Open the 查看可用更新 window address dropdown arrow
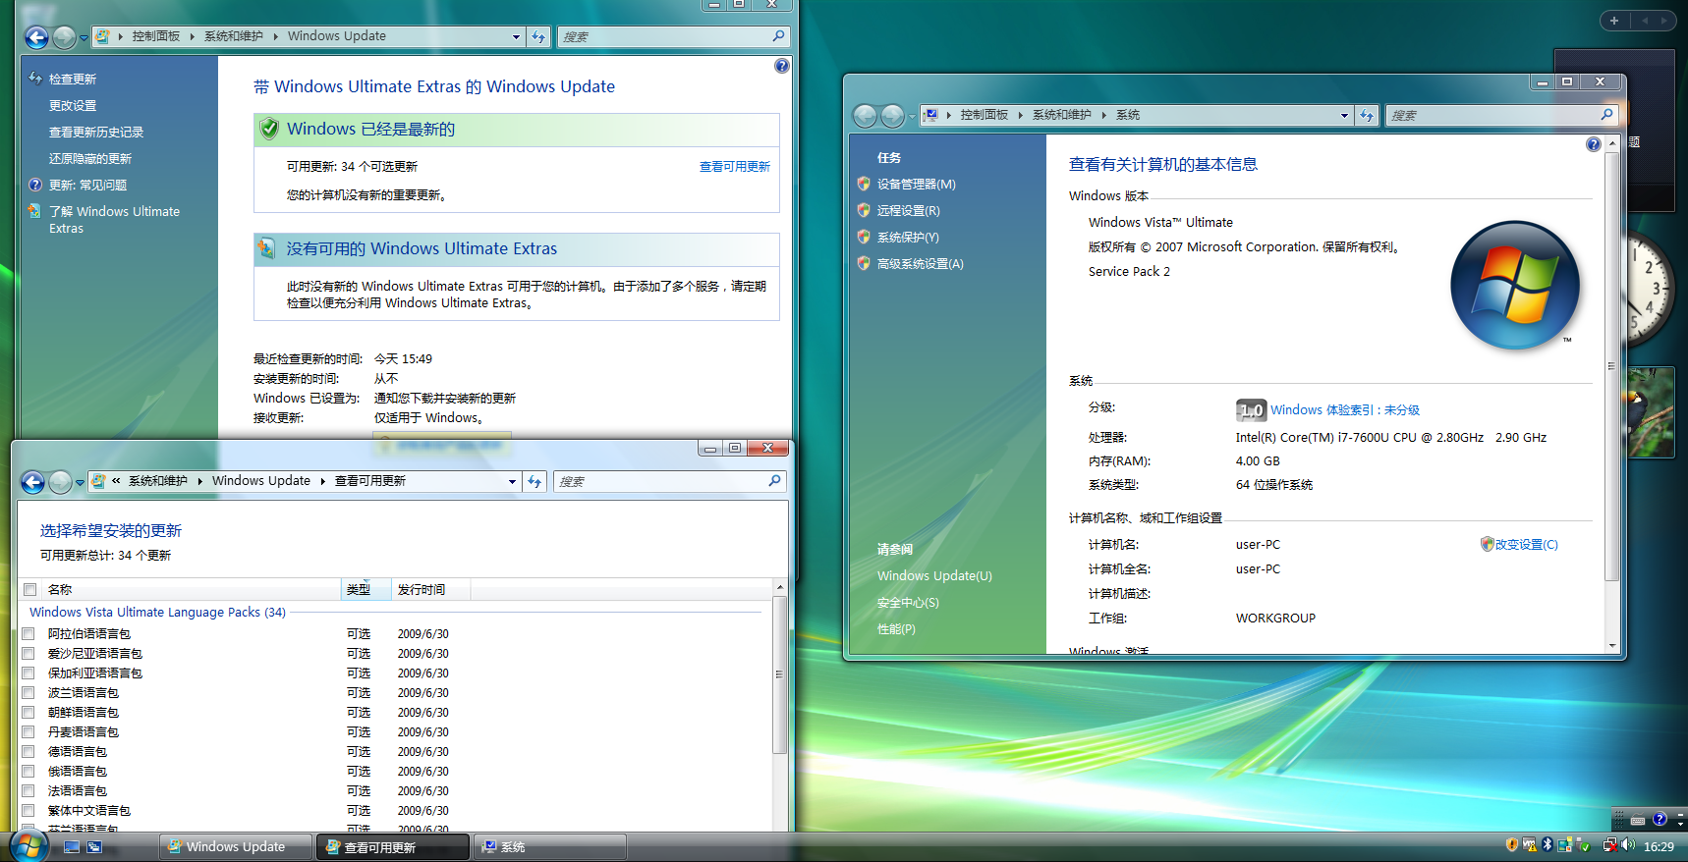The height and width of the screenshot is (862, 1688). (x=512, y=482)
